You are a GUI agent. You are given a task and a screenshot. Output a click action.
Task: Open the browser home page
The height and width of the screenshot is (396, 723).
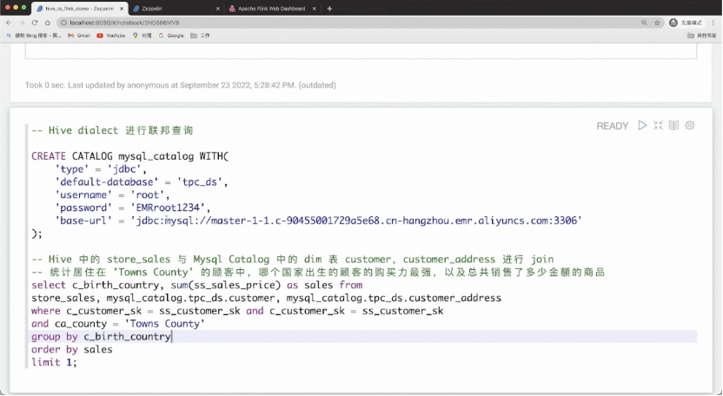coord(47,23)
